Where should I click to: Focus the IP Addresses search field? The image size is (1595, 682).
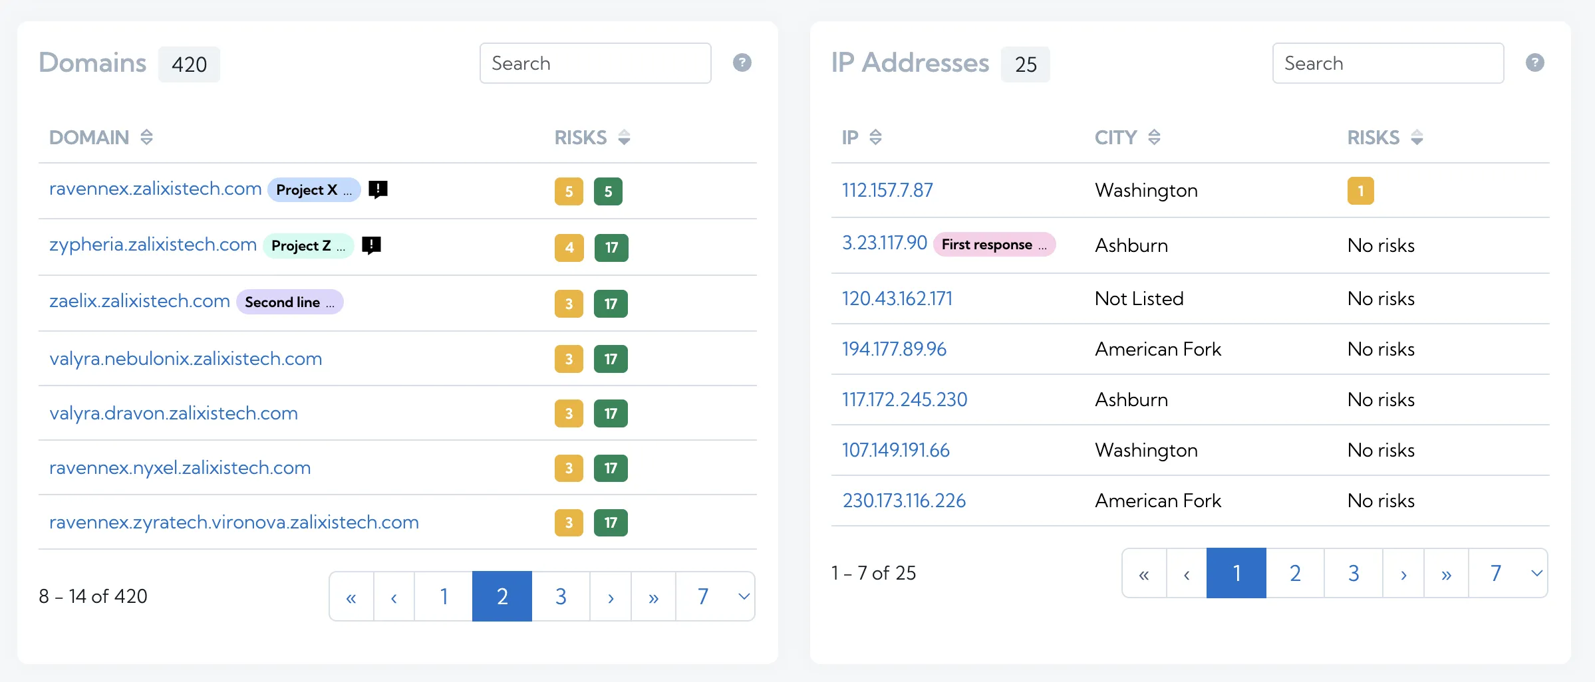point(1388,63)
